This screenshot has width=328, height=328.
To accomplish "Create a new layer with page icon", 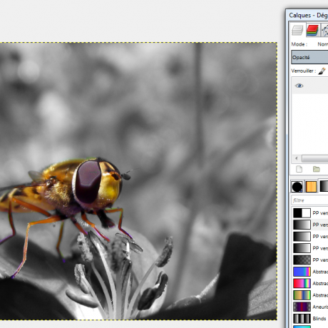I will click(299, 169).
